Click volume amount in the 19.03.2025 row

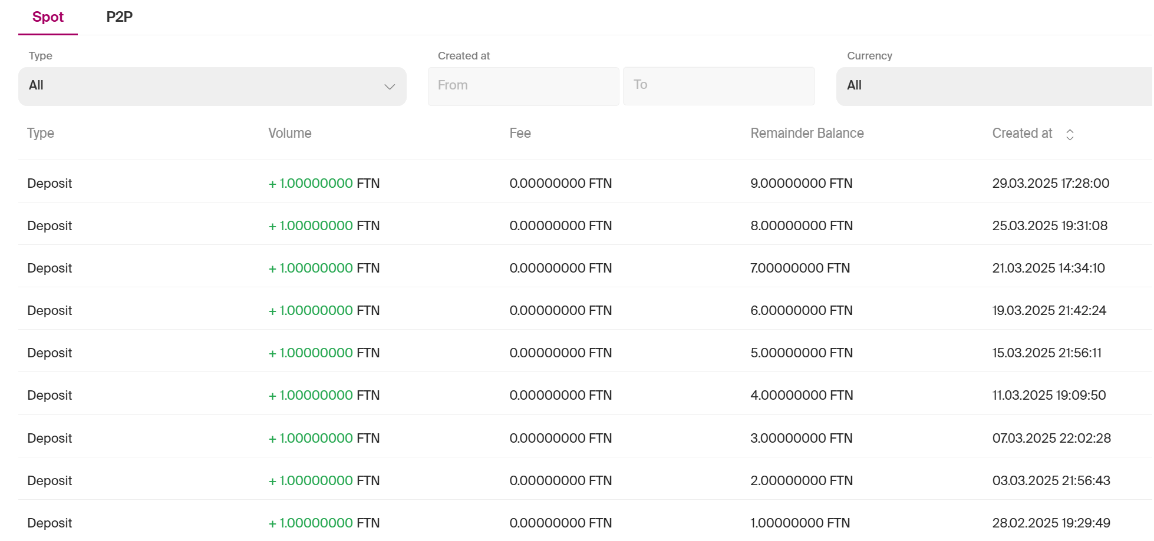click(324, 311)
